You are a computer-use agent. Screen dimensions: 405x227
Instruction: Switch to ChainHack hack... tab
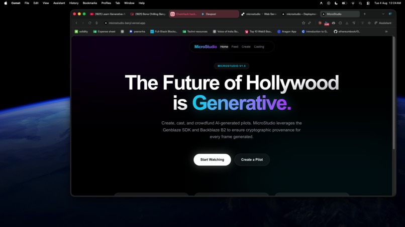coord(184,14)
